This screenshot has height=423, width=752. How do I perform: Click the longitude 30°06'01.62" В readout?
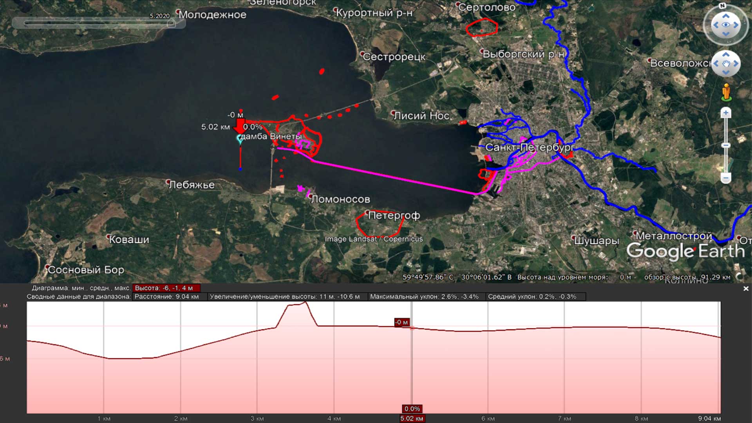pyautogui.click(x=486, y=277)
